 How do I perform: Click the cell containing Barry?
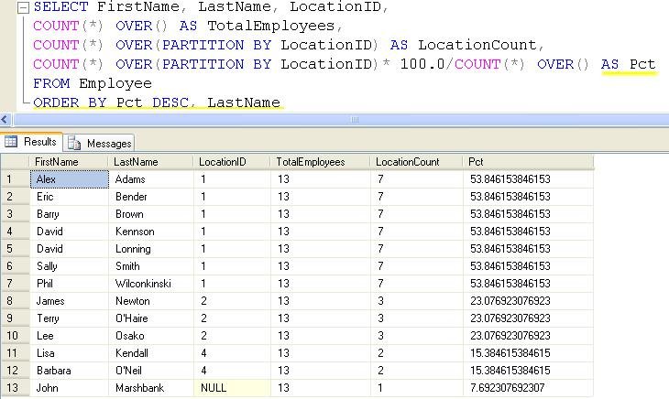tap(70, 214)
